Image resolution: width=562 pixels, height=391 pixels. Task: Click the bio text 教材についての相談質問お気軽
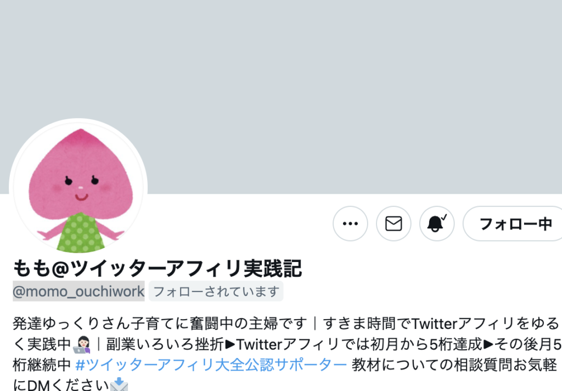(x=454, y=365)
